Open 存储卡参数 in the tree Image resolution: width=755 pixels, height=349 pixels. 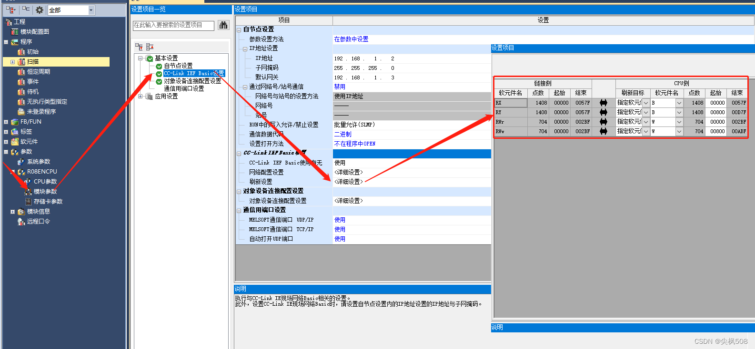48,202
